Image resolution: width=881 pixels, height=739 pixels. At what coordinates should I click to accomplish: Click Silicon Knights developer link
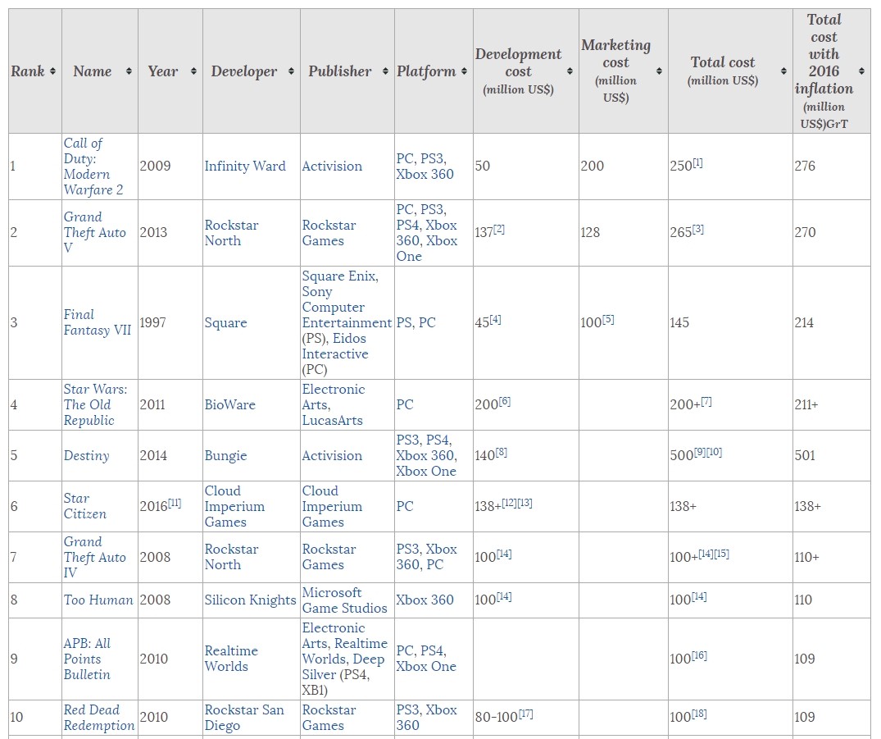250,600
